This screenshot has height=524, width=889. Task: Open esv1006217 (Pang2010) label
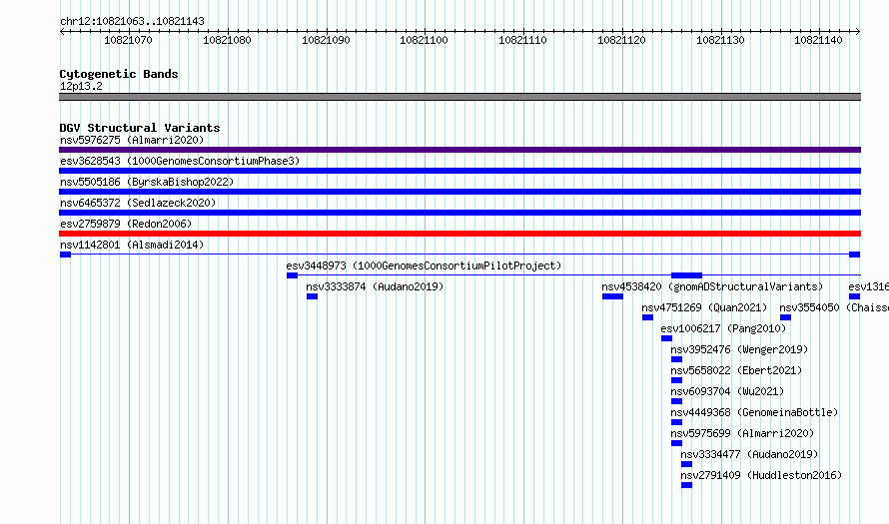click(723, 328)
